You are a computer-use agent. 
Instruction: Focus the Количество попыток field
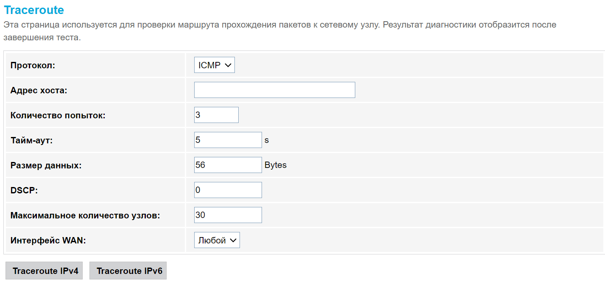click(216, 115)
